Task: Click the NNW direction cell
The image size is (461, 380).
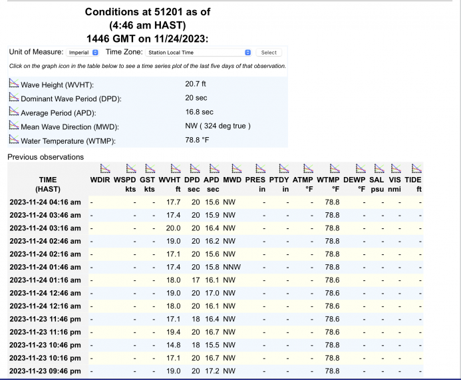Action: tap(231, 267)
